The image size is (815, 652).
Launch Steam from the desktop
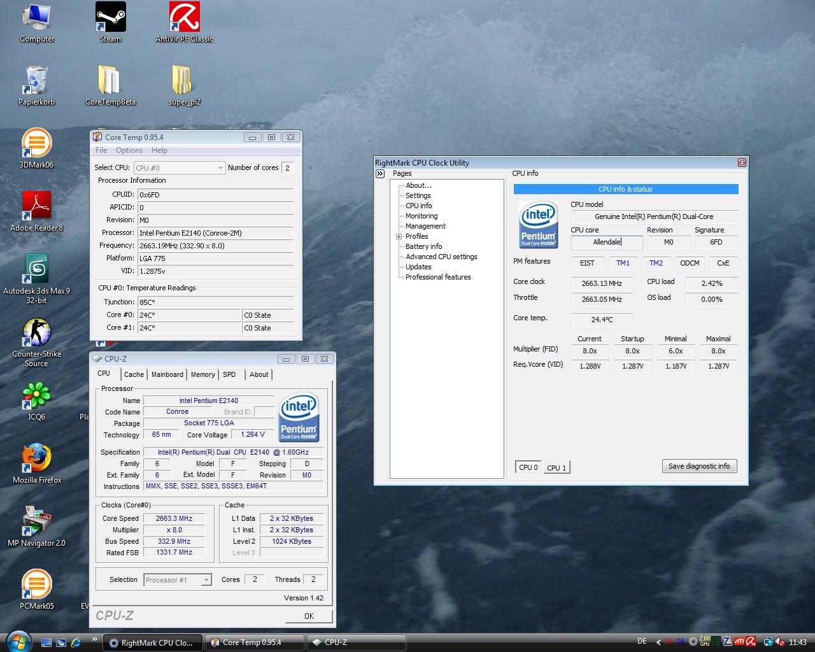coord(110,24)
